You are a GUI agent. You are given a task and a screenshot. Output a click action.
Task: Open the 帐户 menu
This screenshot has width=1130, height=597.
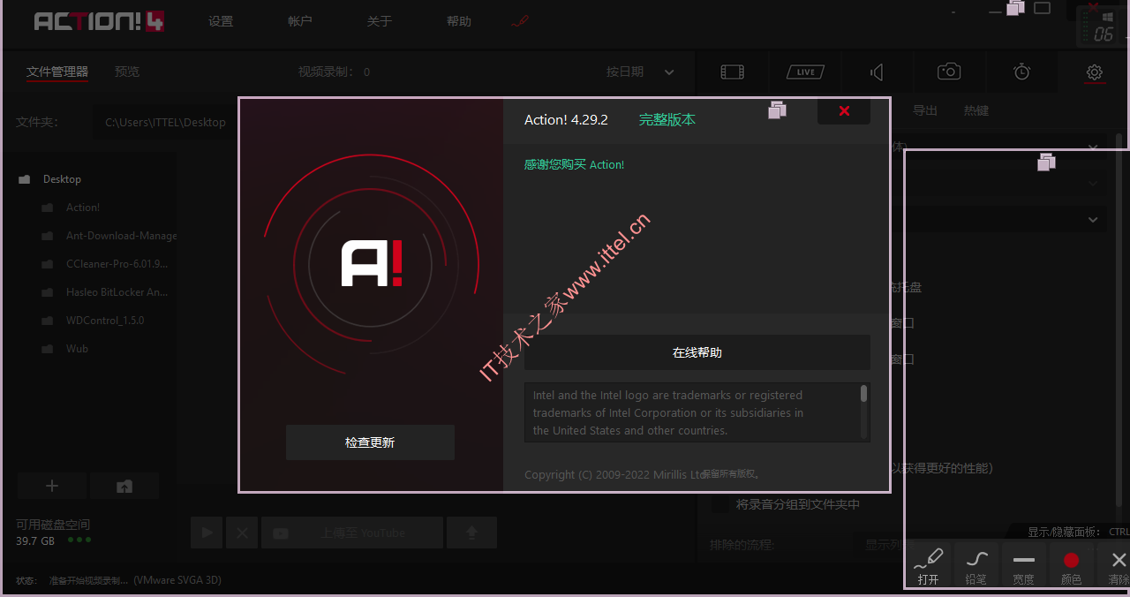pos(300,21)
